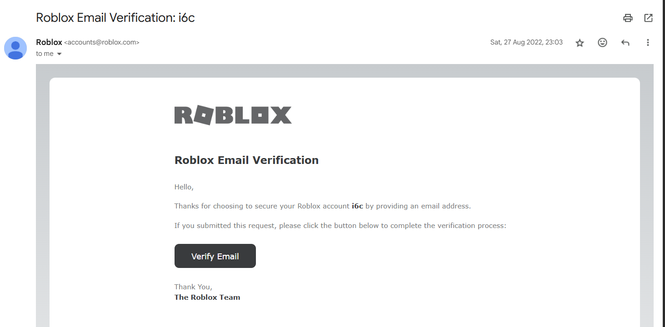Viewport: 665px width, 327px height.
Task: Click the Thank You closing text
Action: tap(193, 287)
